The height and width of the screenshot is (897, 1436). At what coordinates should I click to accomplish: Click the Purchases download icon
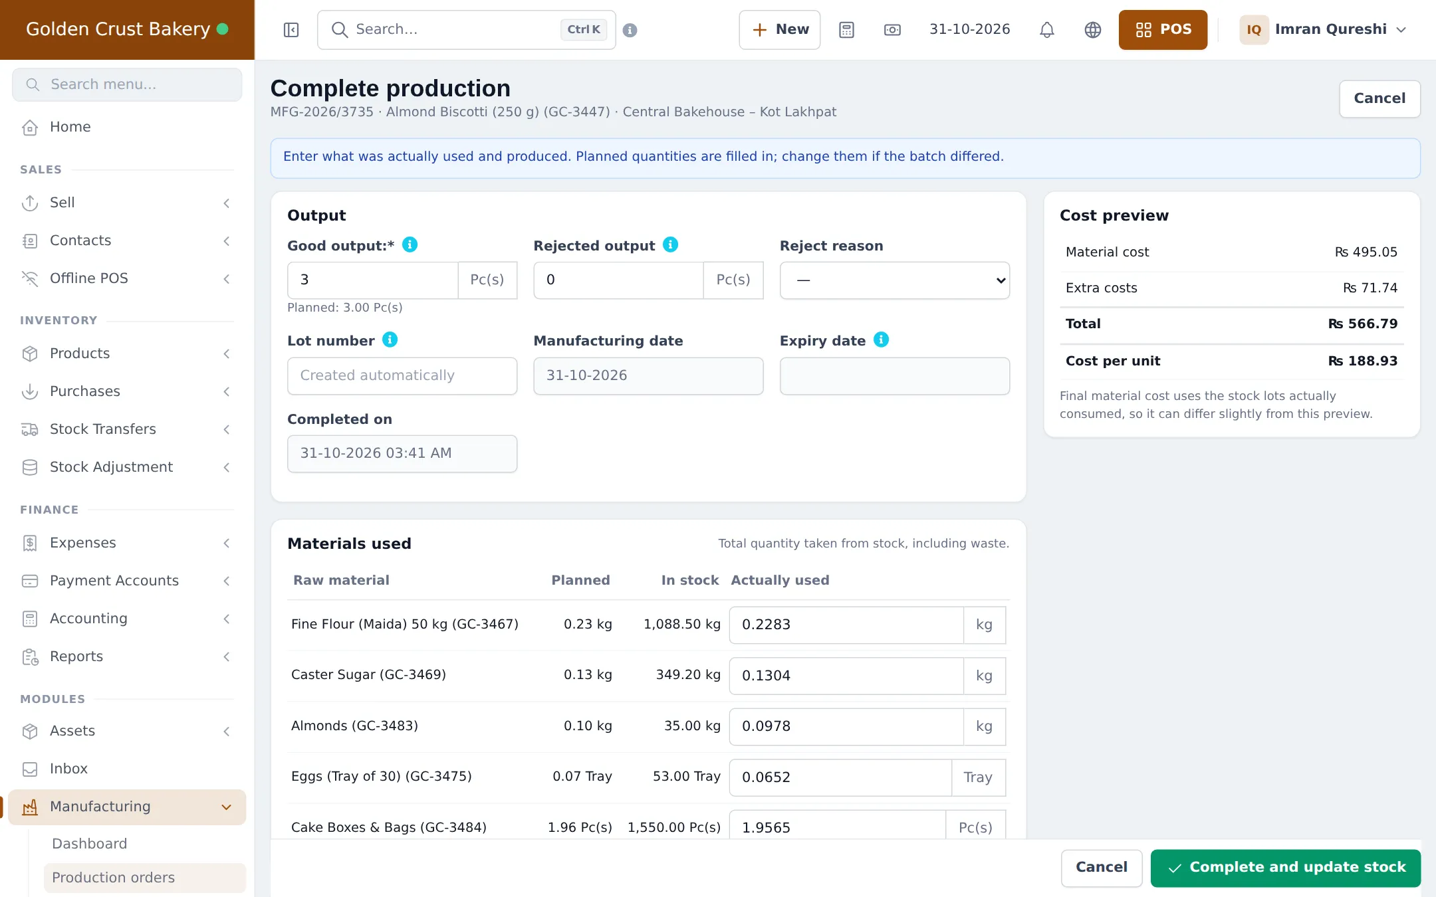click(x=30, y=392)
